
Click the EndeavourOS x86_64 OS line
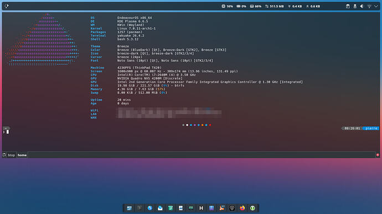pyautogui.click(x=135, y=18)
